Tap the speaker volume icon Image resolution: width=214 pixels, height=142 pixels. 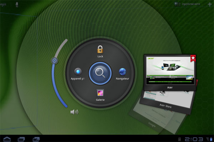tap(75, 112)
